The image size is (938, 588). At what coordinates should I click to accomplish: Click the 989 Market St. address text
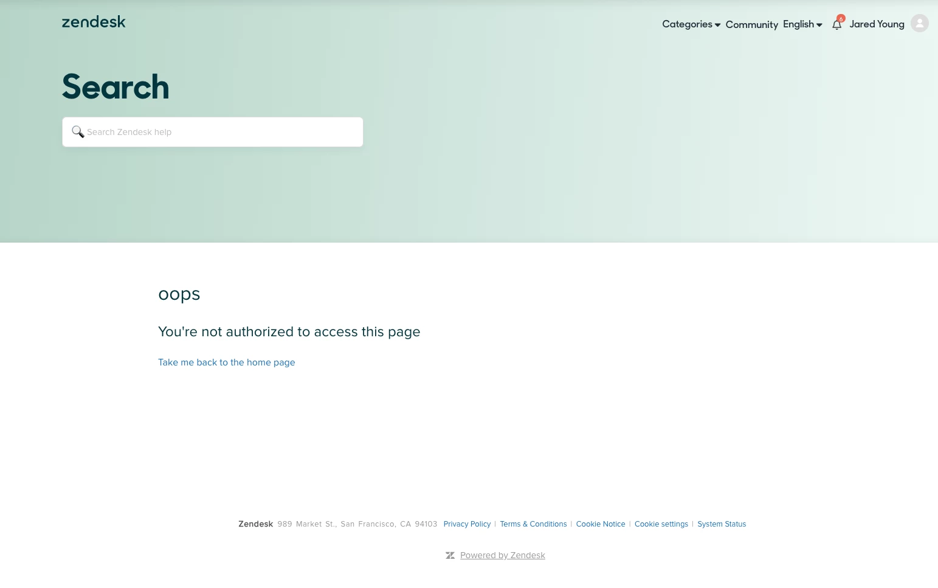click(x=357, y=524)
